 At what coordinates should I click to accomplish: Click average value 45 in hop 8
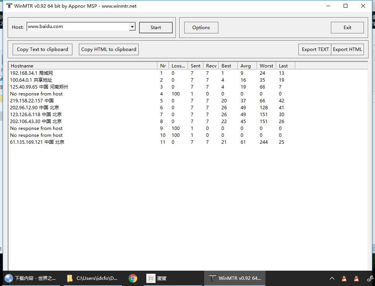pyautogui.click(x=243, y=122)
